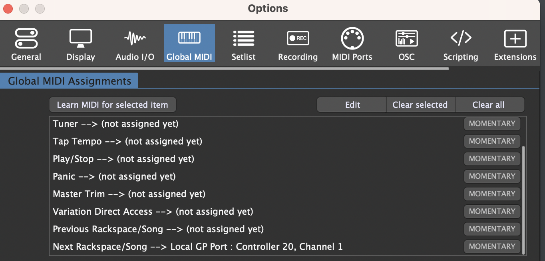
Task: Click Learn MIDI for selected item
Action: pyautogui.click(x=113, y=105)
